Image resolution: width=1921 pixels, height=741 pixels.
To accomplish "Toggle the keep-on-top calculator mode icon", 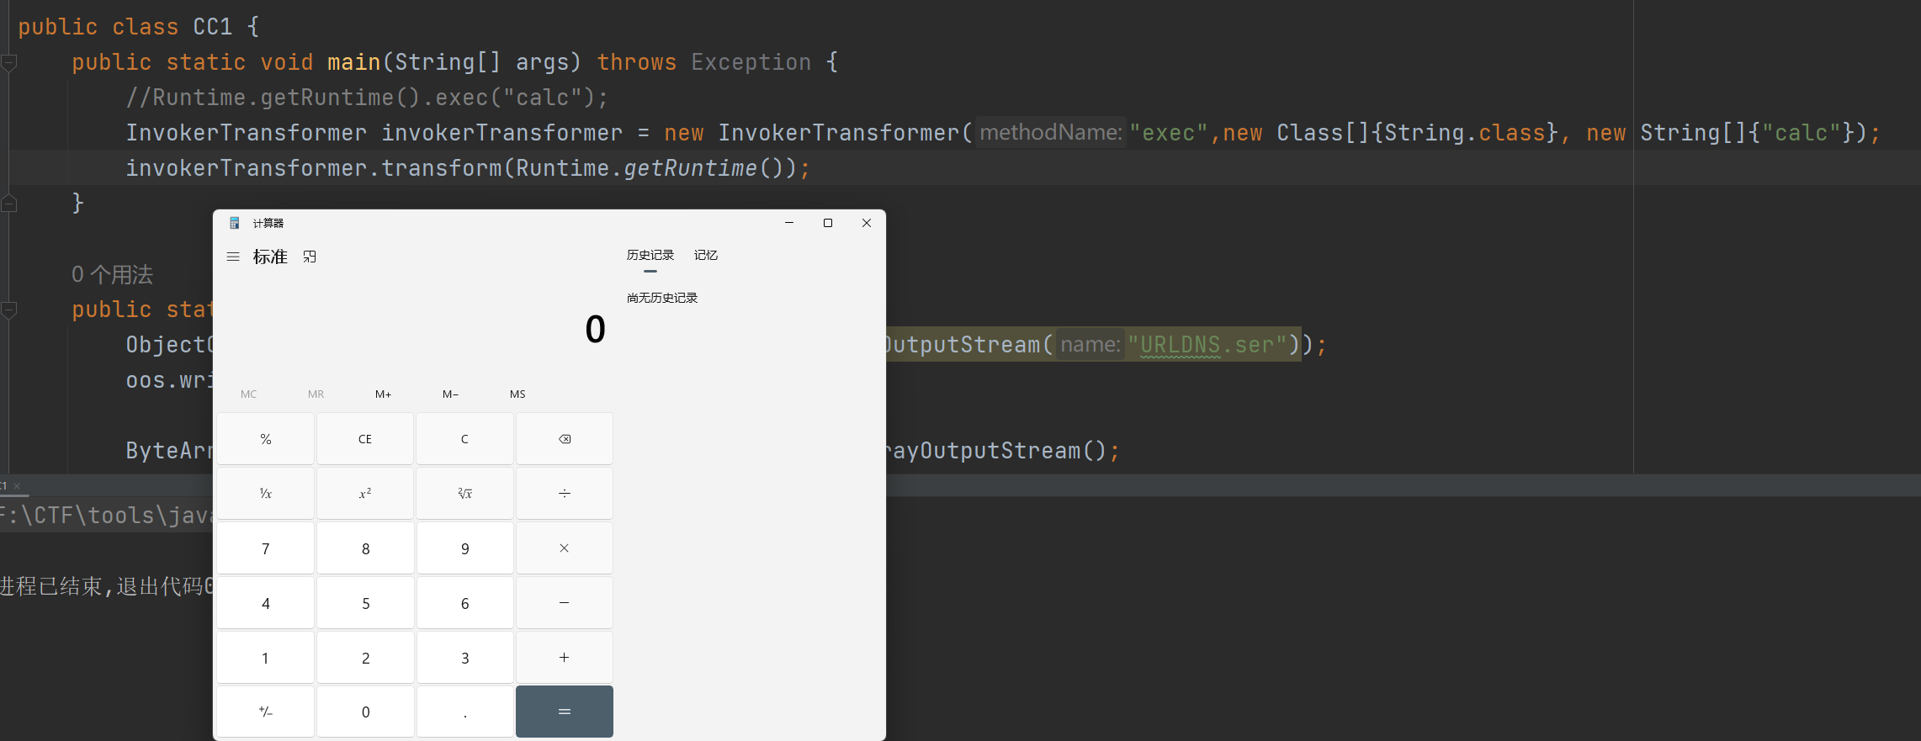I will click(x=310, y=257).
